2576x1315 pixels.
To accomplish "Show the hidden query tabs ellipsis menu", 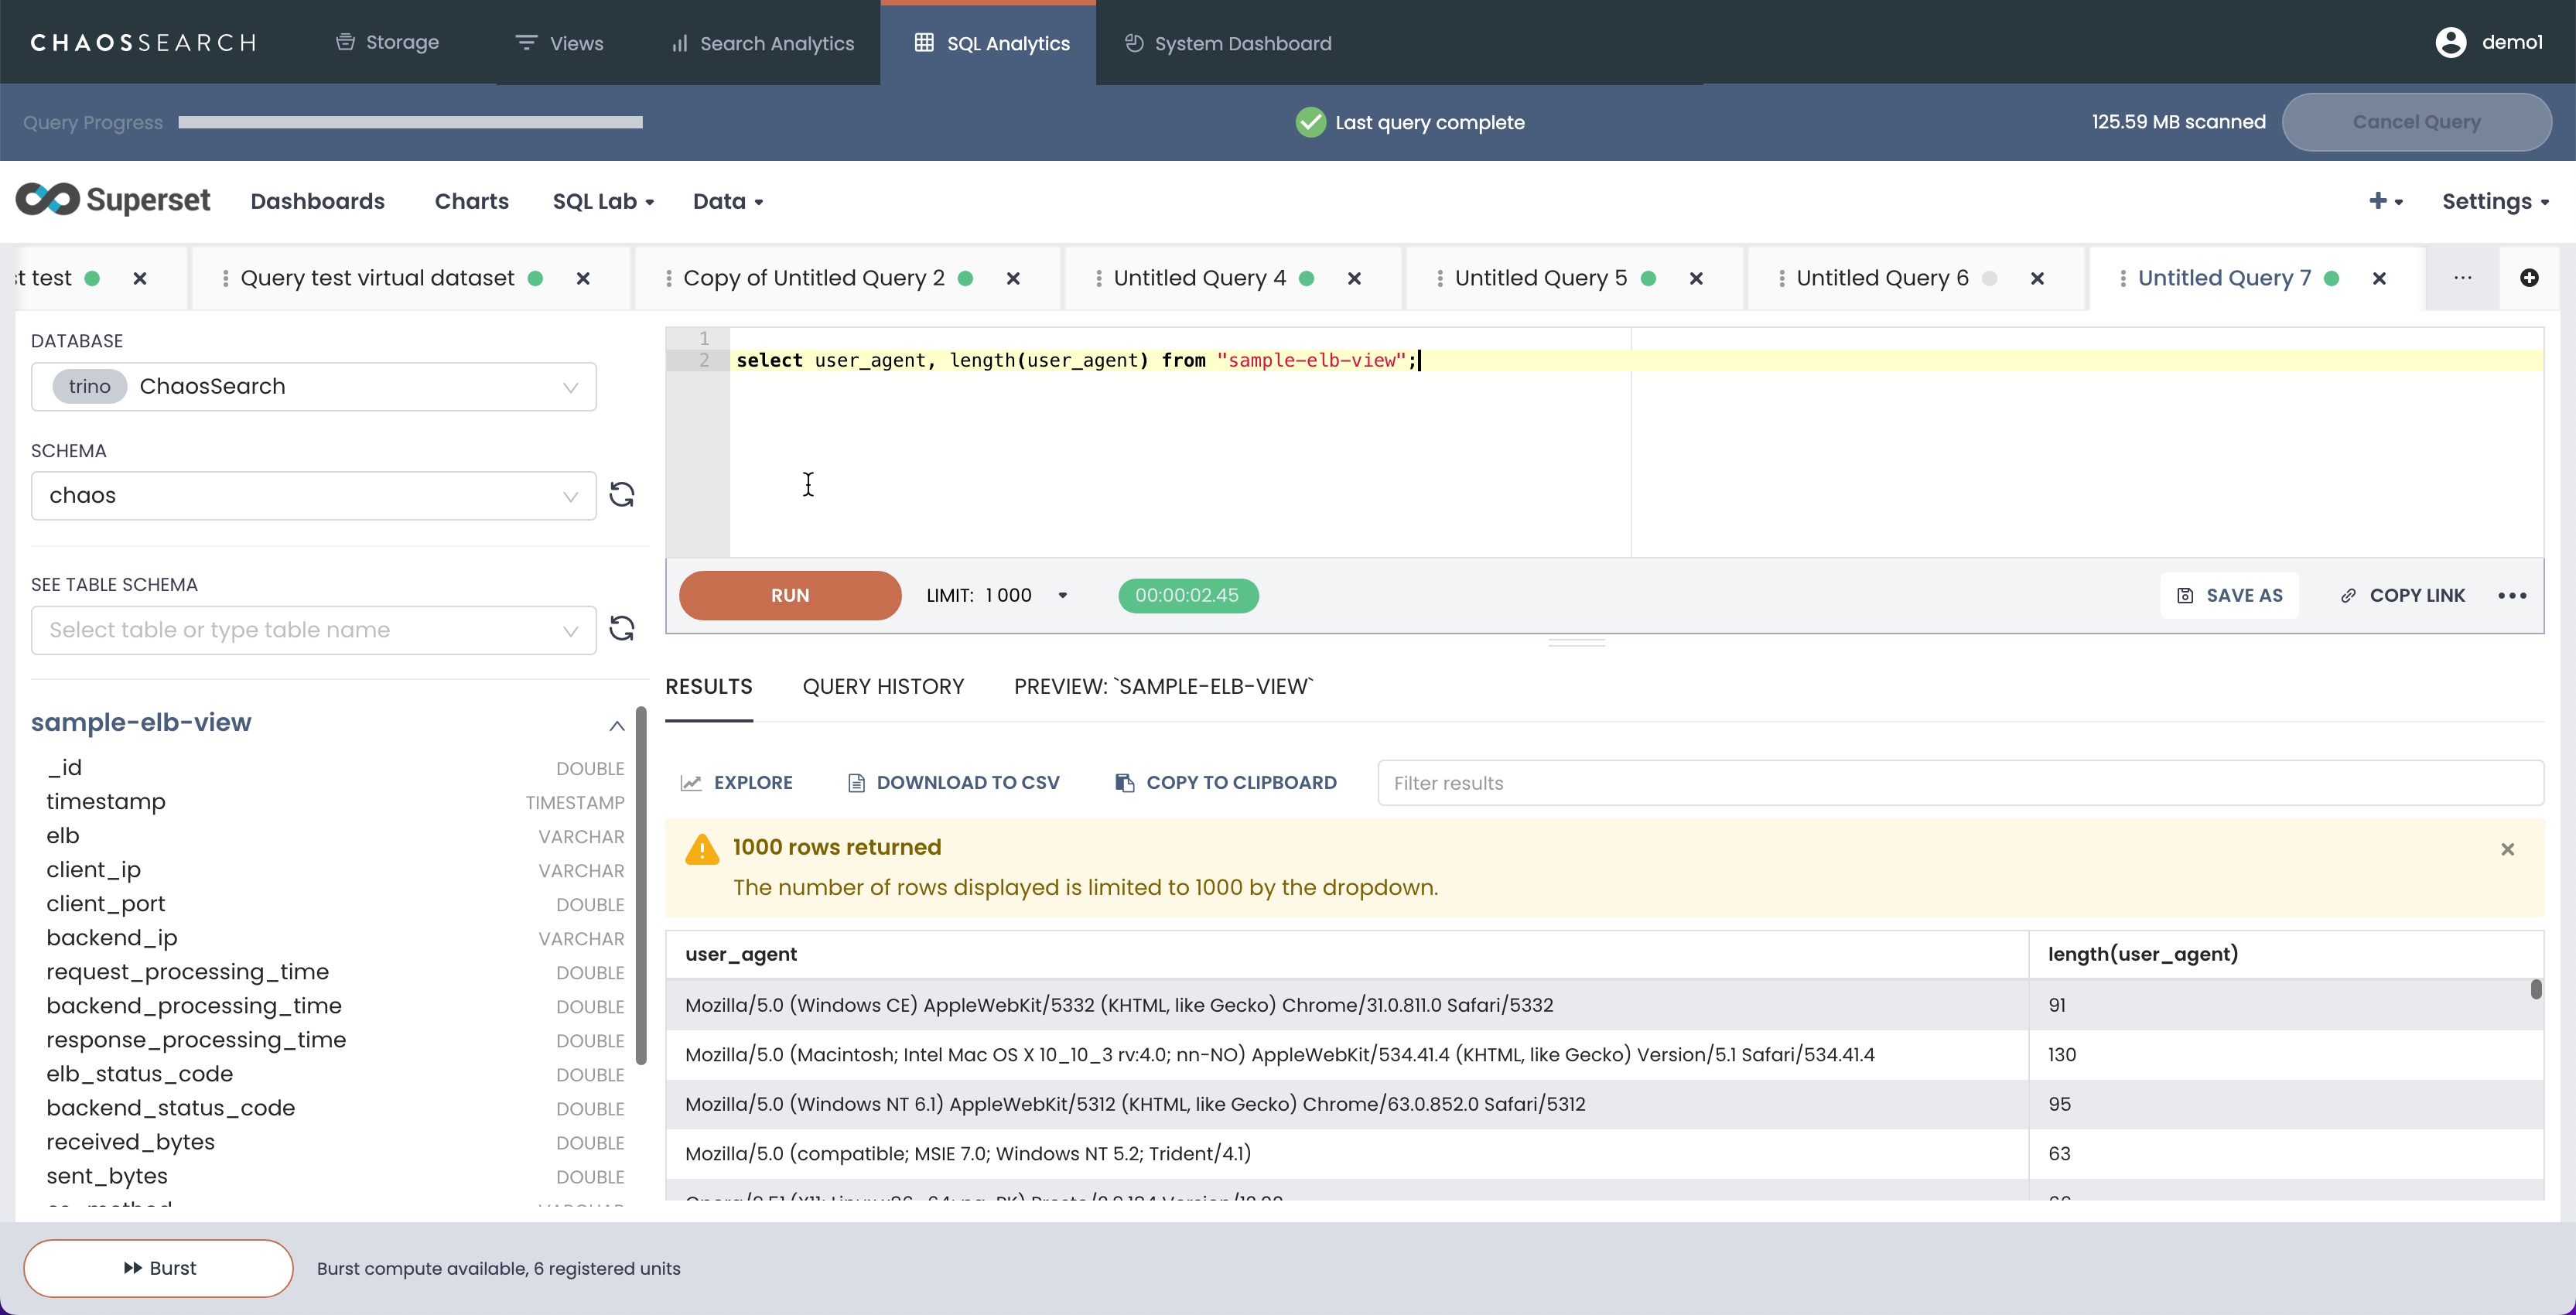I will coord(2462,278).
